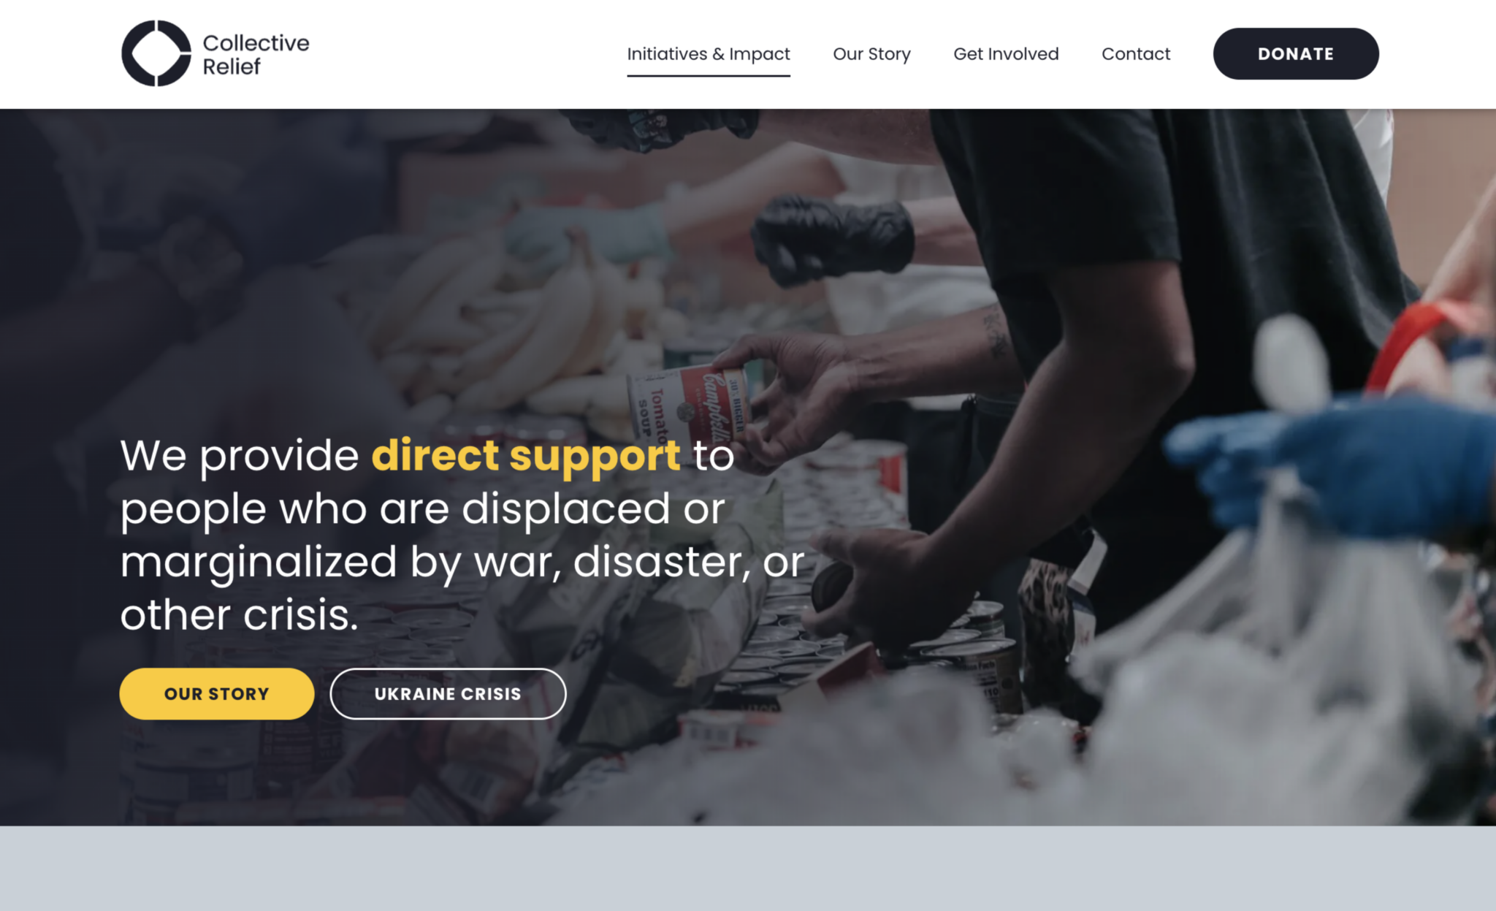Click the underline beneath Initiatives & Impact
This screenshot has width=1496, height=911.
coord(709,75)
